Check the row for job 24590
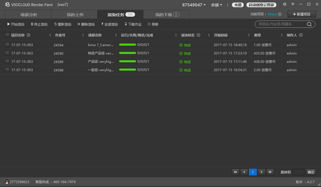Image resolution: width=321 pixels, height=187 pixels. click(x=7, y=53)
